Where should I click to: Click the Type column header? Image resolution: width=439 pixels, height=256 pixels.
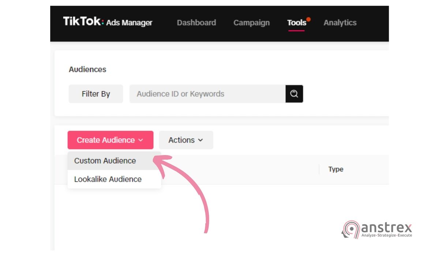point(335,169)
